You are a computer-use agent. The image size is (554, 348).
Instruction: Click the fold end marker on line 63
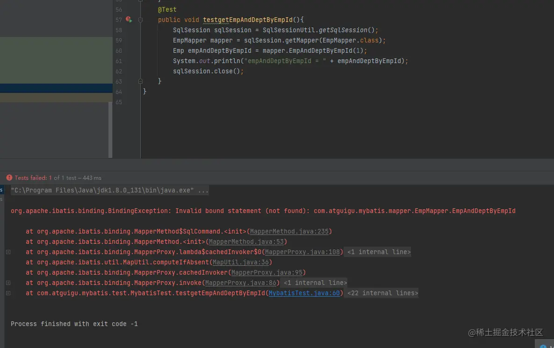(140, 82)
